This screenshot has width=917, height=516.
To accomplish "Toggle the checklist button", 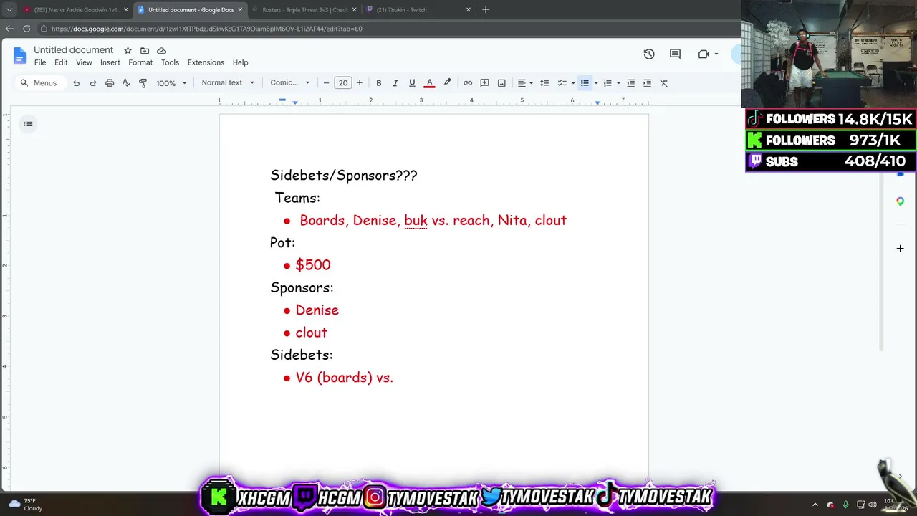I will 562,83.
